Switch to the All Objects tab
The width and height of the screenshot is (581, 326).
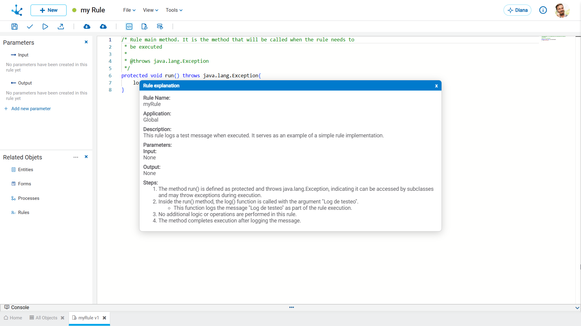tap(43, 318)
